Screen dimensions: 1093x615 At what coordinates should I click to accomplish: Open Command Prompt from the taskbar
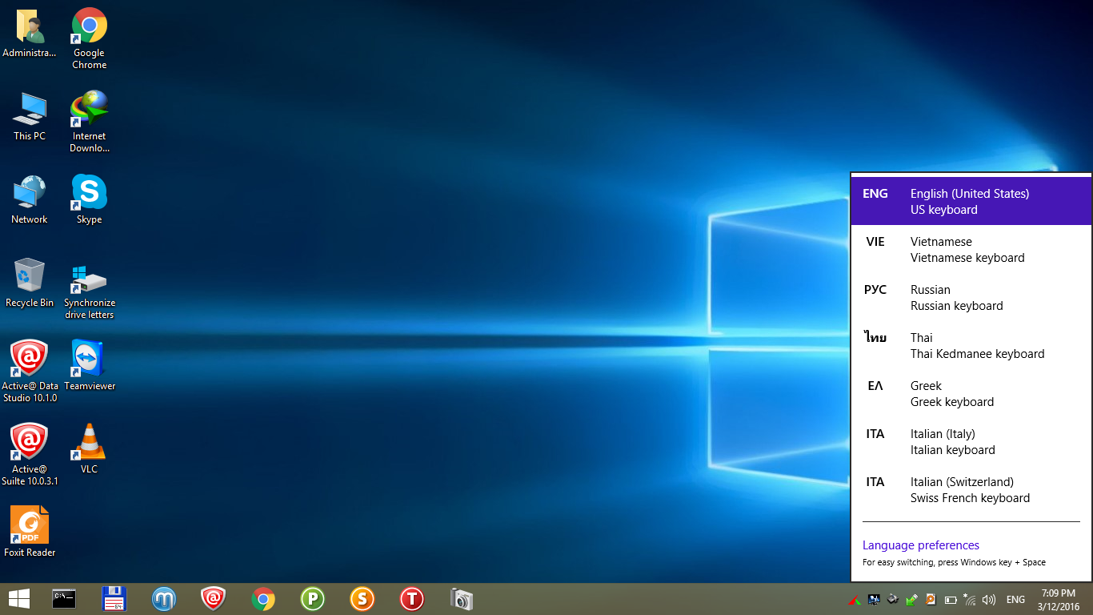(64, 599)
